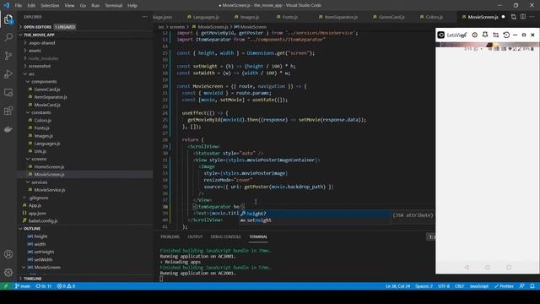The image size is (540, 304).
Task: Switch to the ItemSeparator.js editor tab
Action: [x=338, y=17]
